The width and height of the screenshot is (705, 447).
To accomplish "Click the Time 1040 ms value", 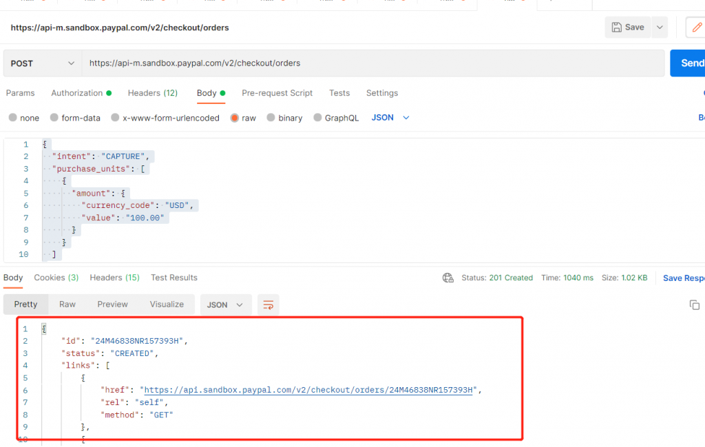I will click(578, 278).
